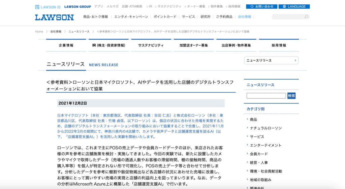Open サステナビリティ link in top utility bar
Image resolution: width=345 pixels, height=189 pixels.
point(169,7)
